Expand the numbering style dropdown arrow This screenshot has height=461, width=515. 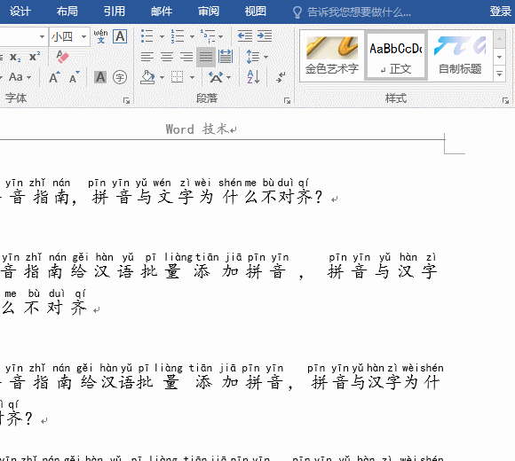[x=192, y=36]
